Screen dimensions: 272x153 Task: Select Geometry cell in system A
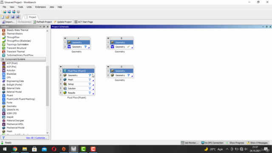point(78,47)
